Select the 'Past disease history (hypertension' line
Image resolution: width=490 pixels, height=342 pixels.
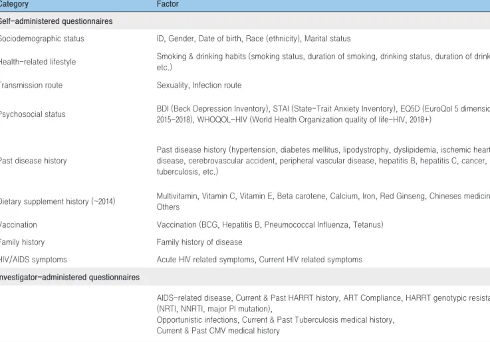pyautogui.click(x=323, y=150)
